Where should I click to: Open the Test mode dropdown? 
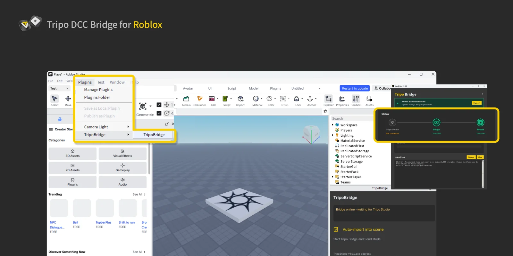[x=60, y=88]
